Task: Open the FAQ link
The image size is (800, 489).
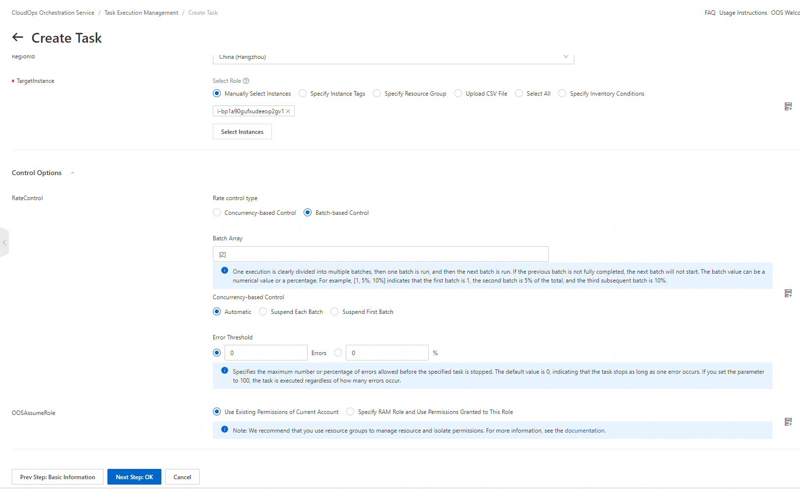Action: 710,13
